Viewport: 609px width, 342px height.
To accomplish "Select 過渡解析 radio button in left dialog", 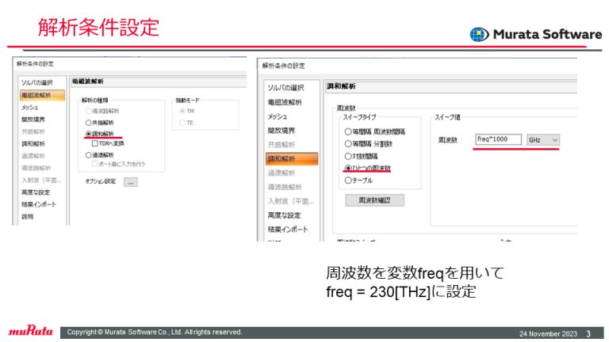I will pyautogui.click(x=89, y=155).
